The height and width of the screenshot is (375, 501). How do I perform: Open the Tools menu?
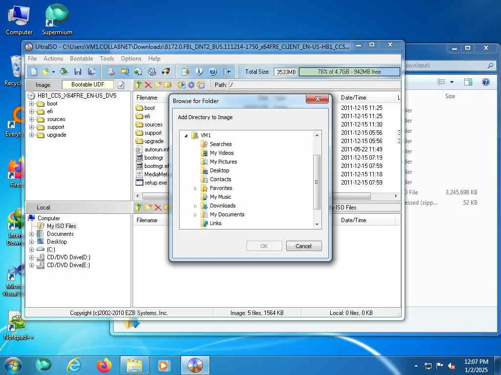pyautogui.click(x=107, y=59)
